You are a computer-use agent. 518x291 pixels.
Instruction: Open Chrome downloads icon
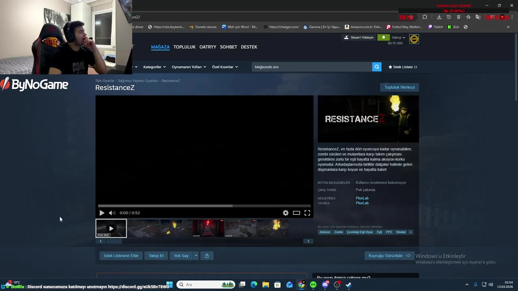439,17
